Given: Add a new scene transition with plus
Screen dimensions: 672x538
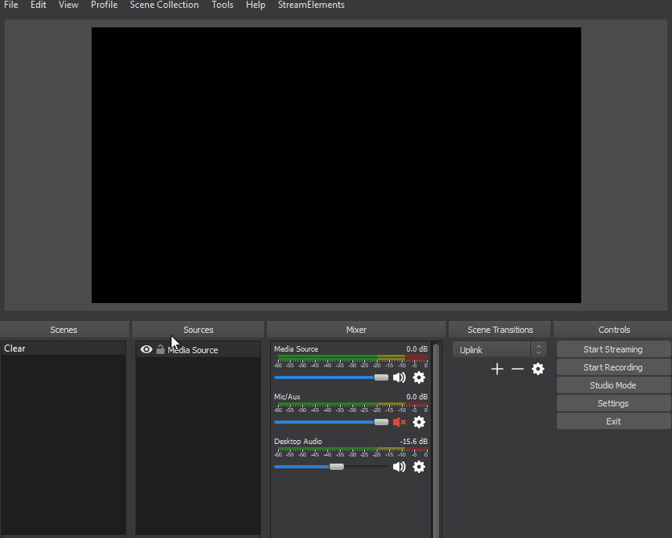Looking at the screenshot, I should coord(497,369).
